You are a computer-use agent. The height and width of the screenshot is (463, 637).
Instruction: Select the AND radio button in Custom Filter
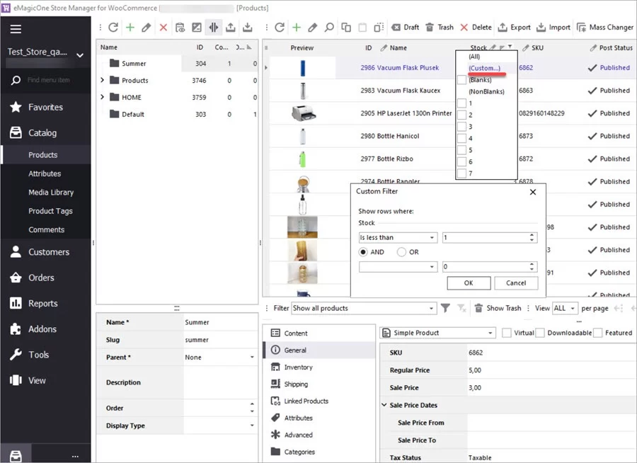pyautogui.click(x=362, y=251)
